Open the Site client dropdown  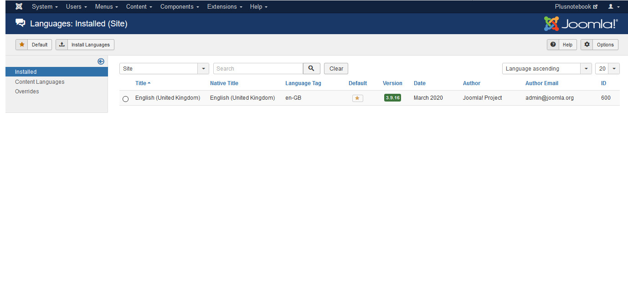point(164,68)
